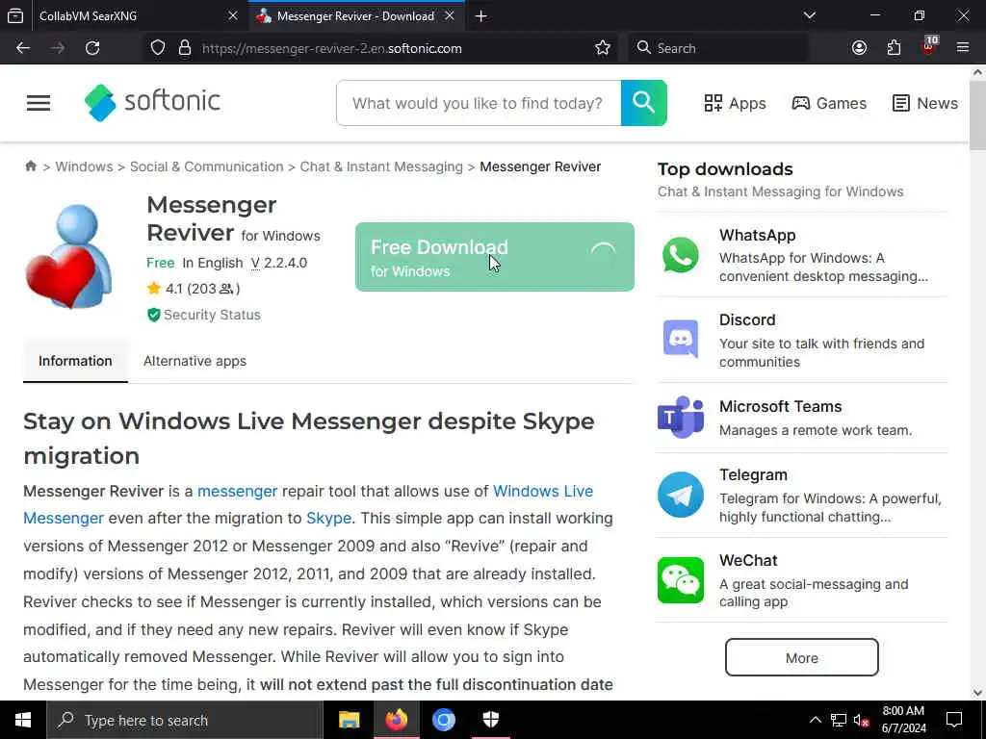Image resolution: width=986 pixels, height=739 pixels.
Task: Go to the Windows breadcrumb link
Action: click(85, 166)
